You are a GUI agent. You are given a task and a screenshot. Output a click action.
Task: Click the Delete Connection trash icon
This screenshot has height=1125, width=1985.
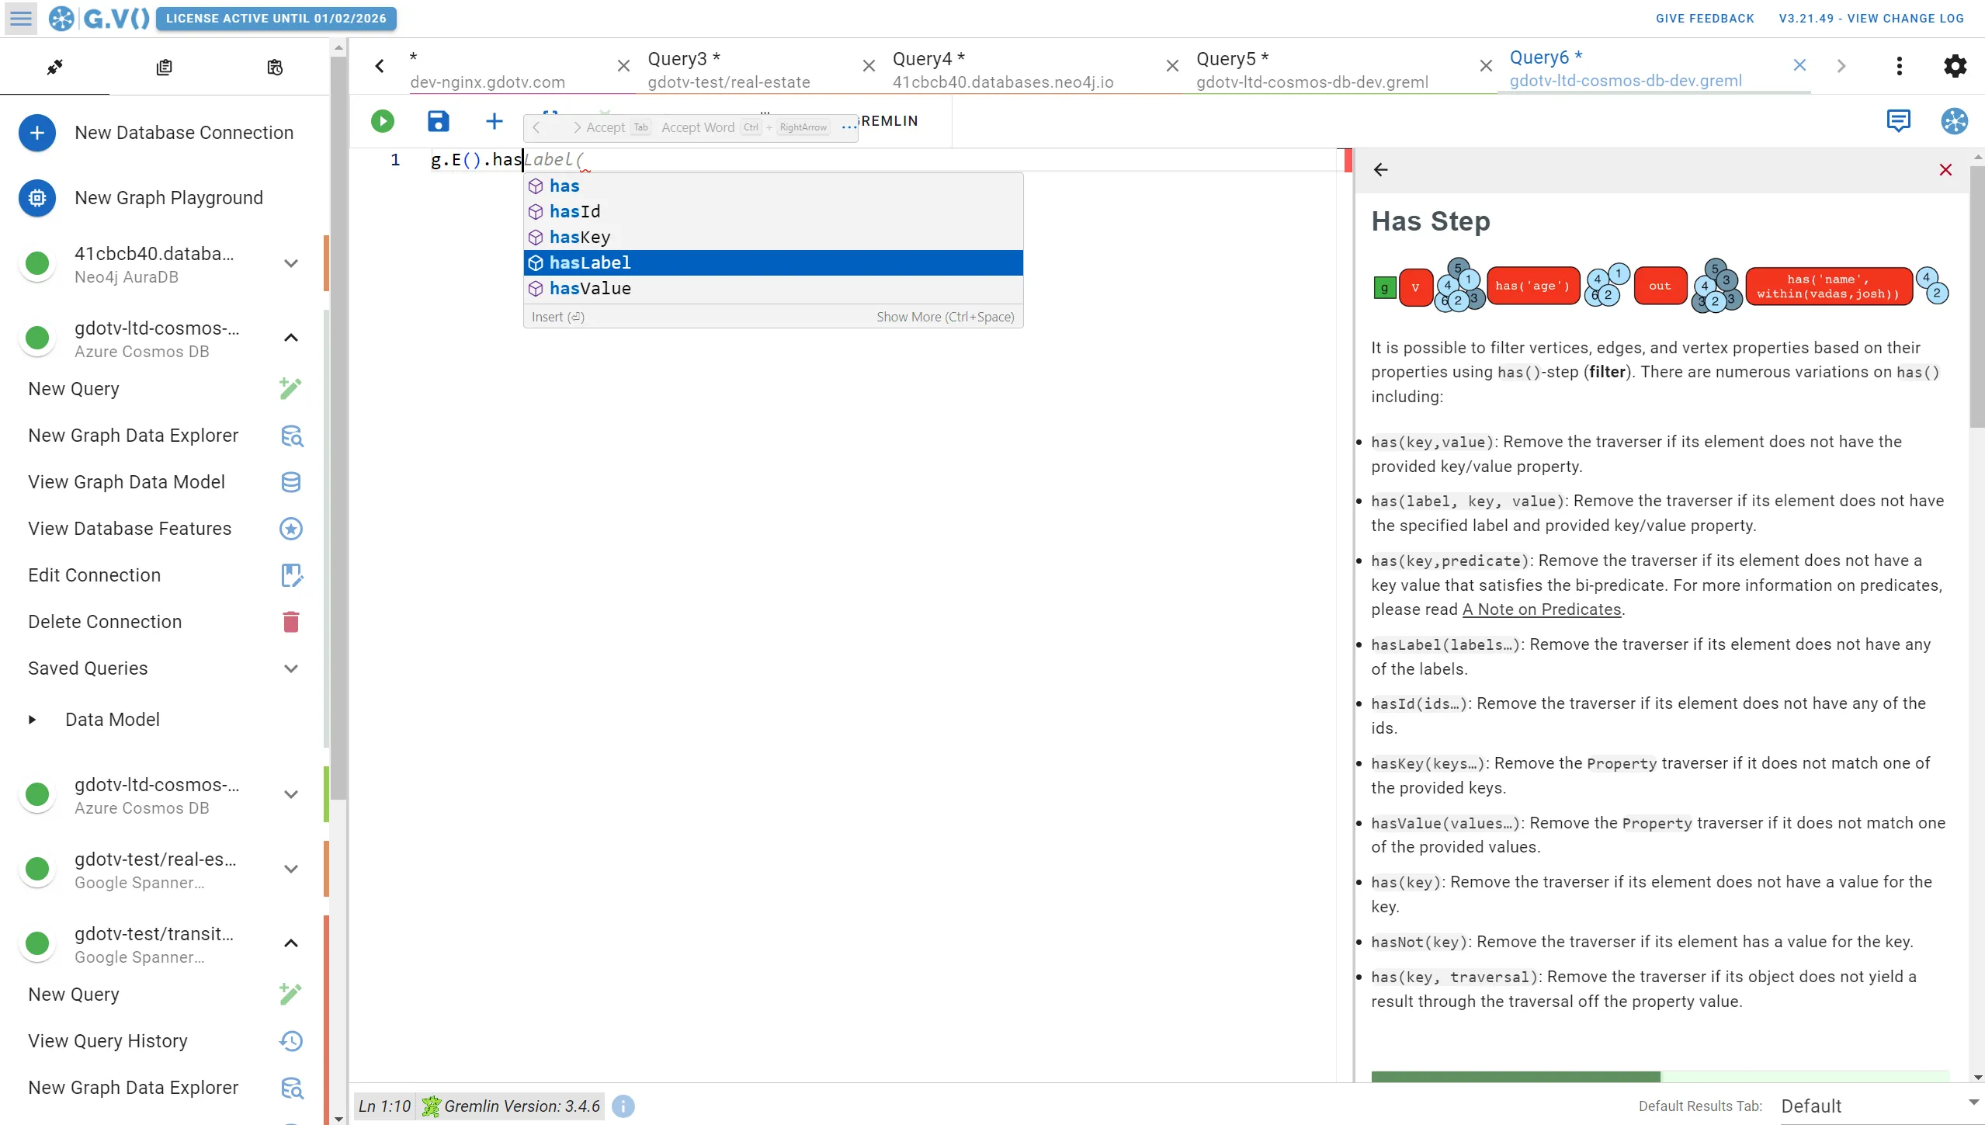tap(291, 622)
